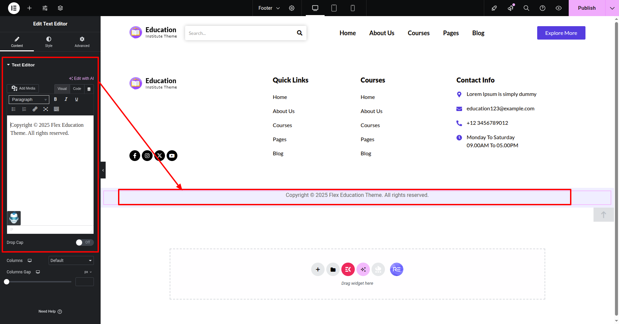Click the Add Media button
Viewport: 619px width, 324px height.
[23, 88]
